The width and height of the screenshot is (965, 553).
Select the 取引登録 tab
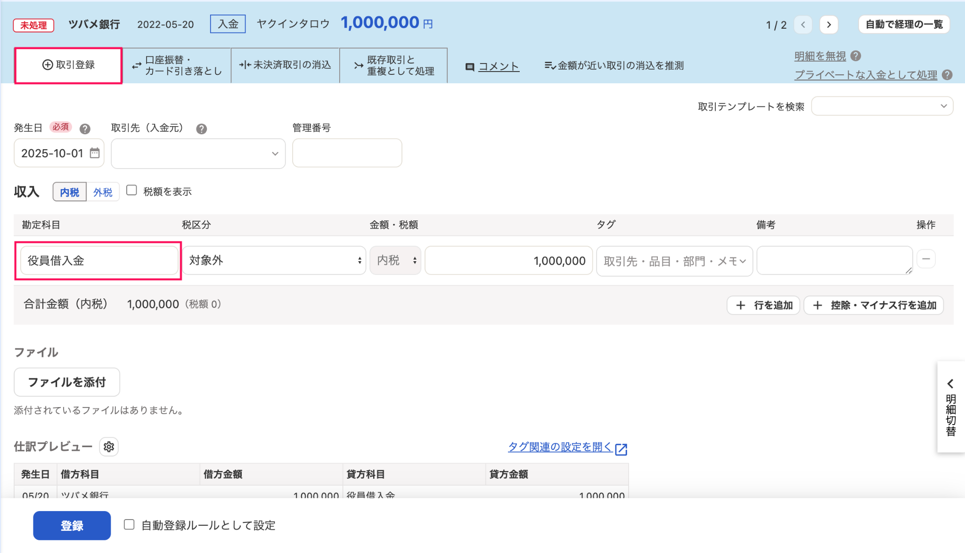coord(68,65)
